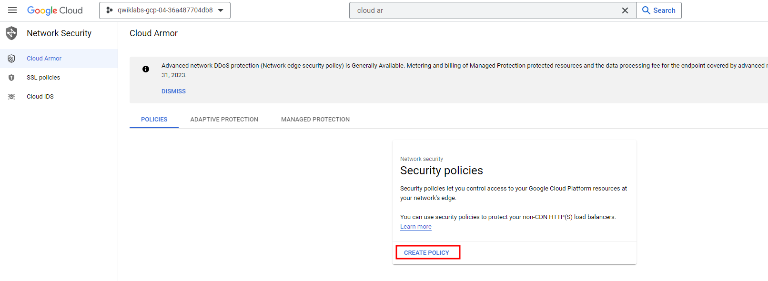Image resolution: width=768 pixels, height=281 pixels.
Task: Switch to the Policies tab
Action: click(x=154, y=120)
